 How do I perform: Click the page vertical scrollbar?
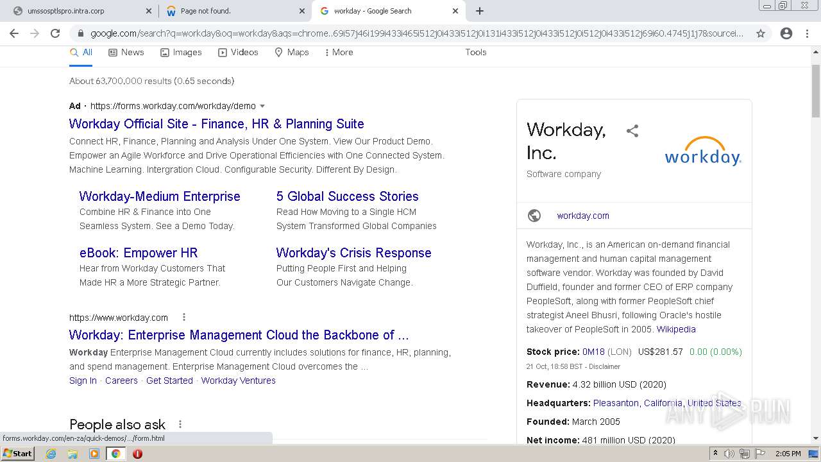pyautogui.click(x=816, y=91)
